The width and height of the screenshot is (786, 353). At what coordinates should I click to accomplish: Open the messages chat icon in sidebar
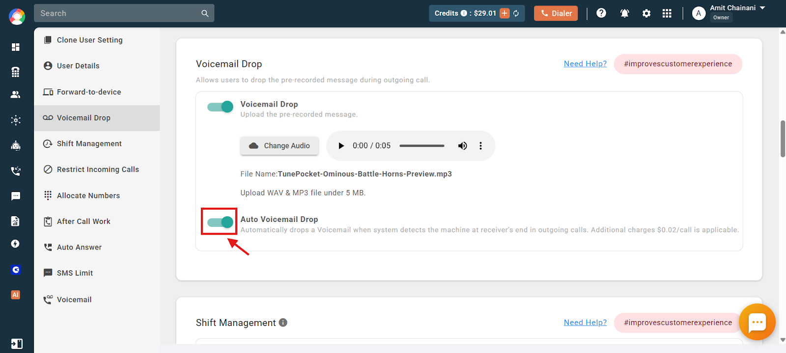tap(16, 196)
